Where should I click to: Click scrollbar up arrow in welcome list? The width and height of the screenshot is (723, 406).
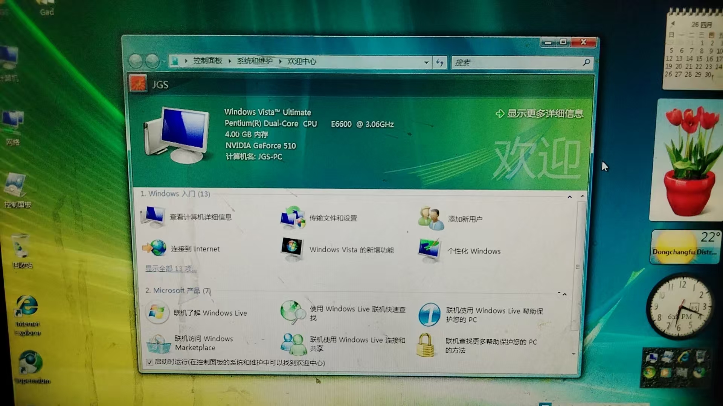[x=582, y=196]
